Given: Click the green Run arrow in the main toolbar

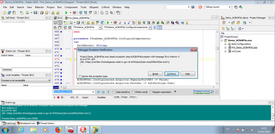Looking at the screenshot, I should point(66,12).
